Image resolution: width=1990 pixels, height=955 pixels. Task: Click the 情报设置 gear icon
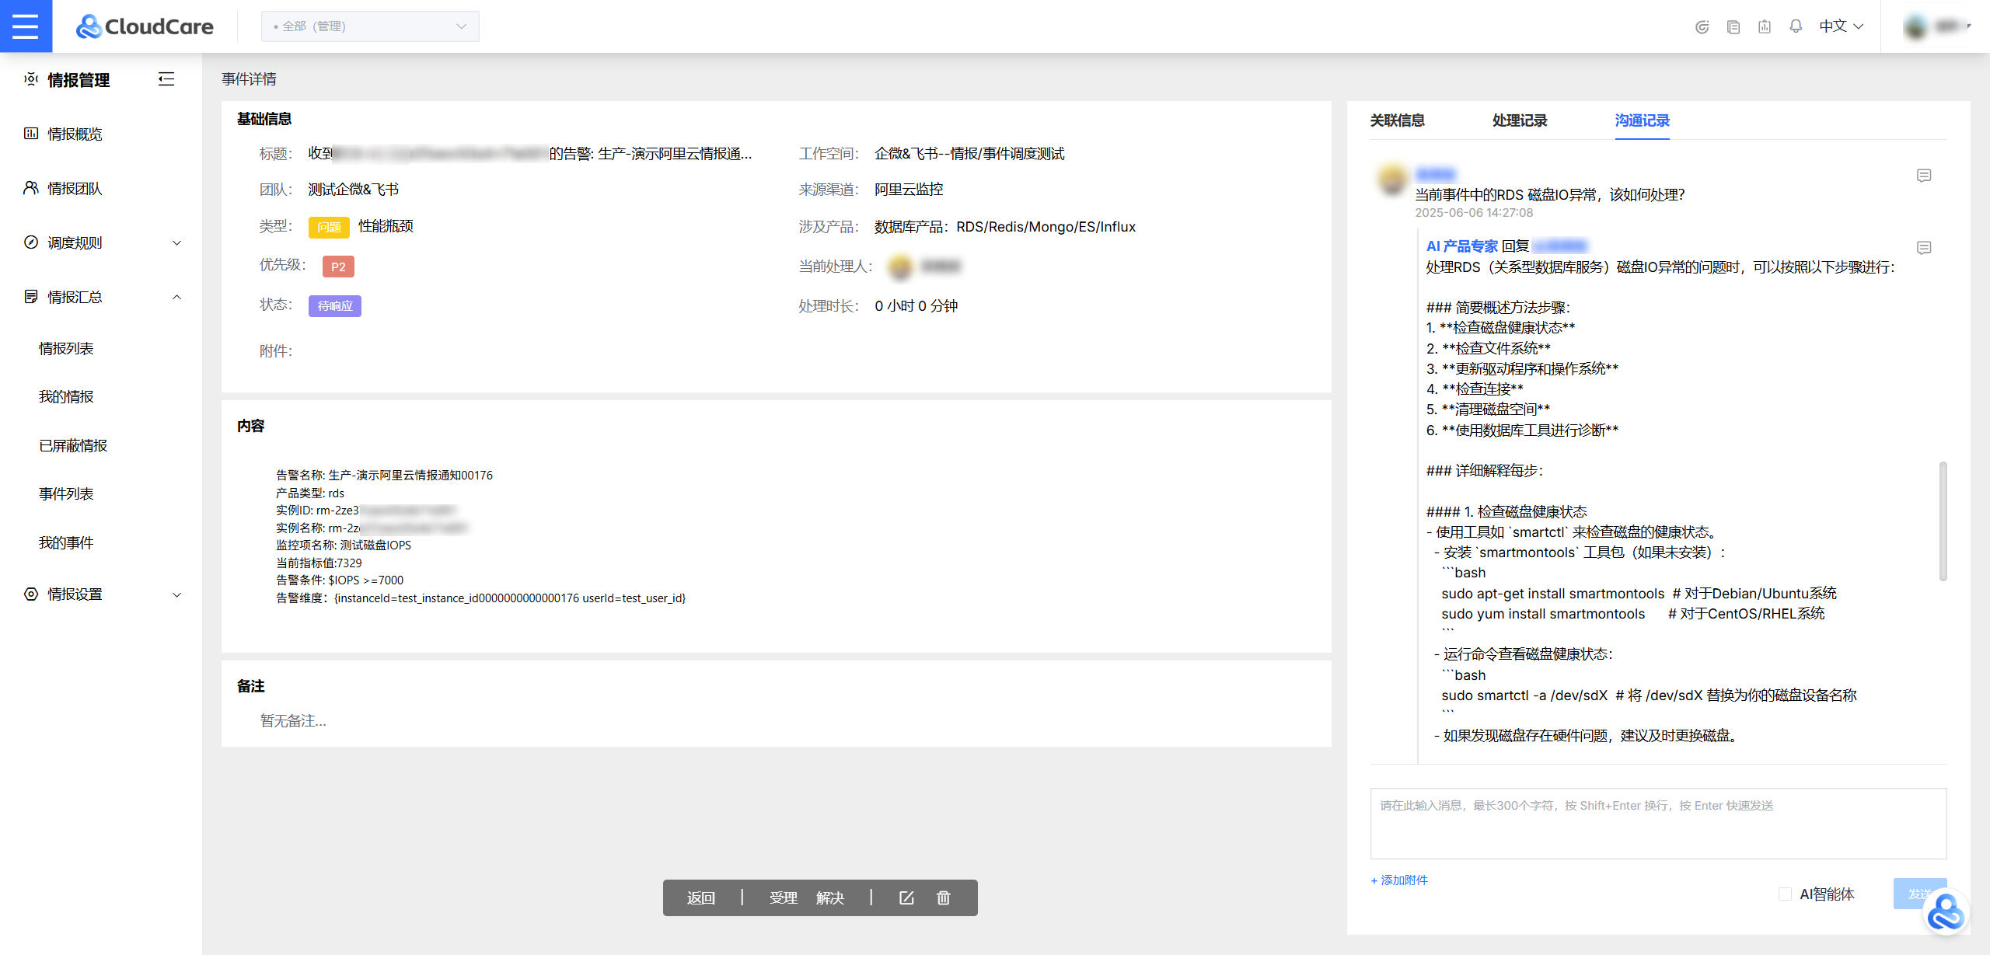pyautogui.click(x=31, y=594)
